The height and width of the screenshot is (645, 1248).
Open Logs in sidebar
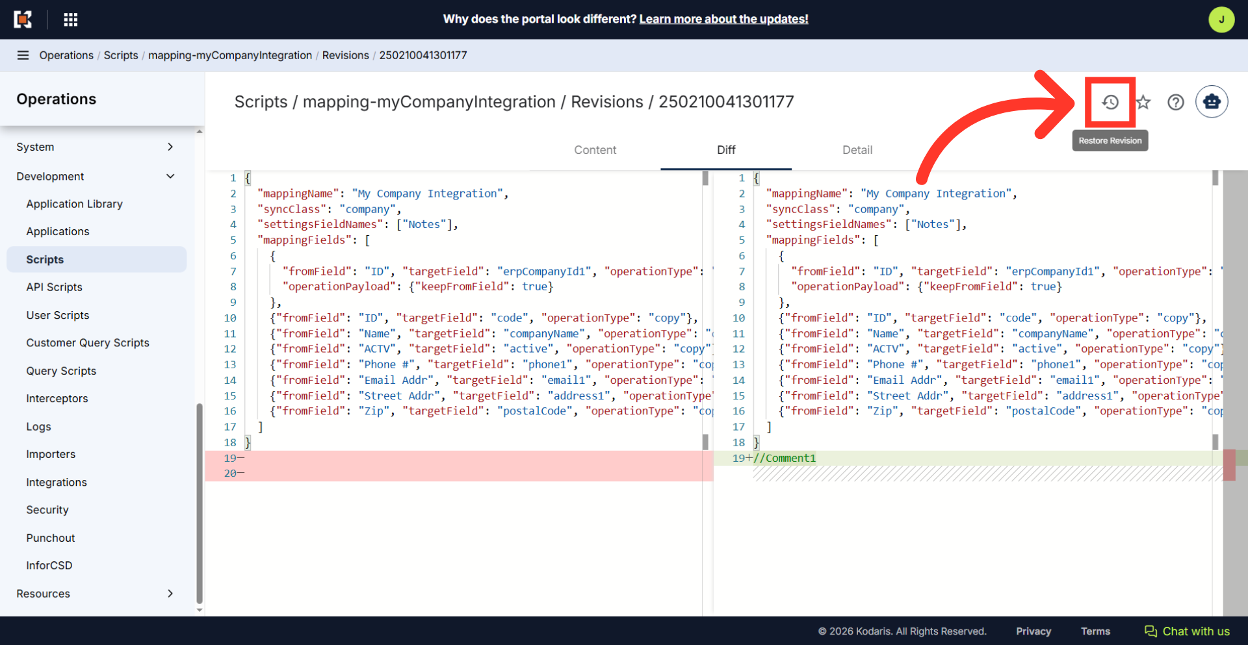pos(38,427)
